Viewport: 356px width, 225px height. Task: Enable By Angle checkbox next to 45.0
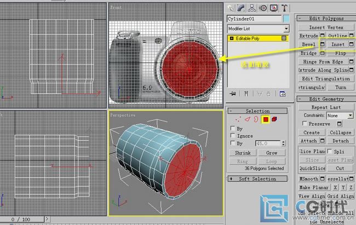(232, 143)
